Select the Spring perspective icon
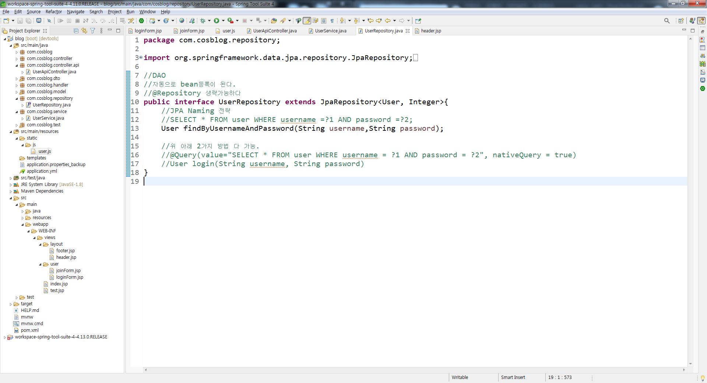This screenshot has height=383, width=707. click(x=701, y=21)
